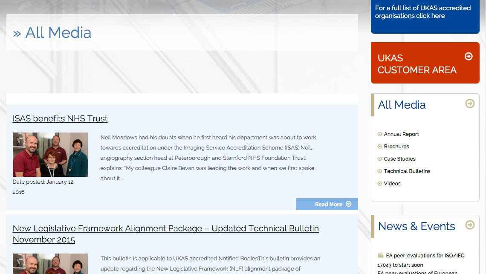Screen dimensions: 486x274
Task: Open the News & Events heading
Action: click(417, 226)
